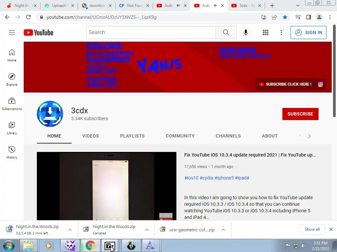Open the Fix YouTube iOS 10.3.4 video title
The height and width of the screenshot is (252, 337).
tap(250, 155)
